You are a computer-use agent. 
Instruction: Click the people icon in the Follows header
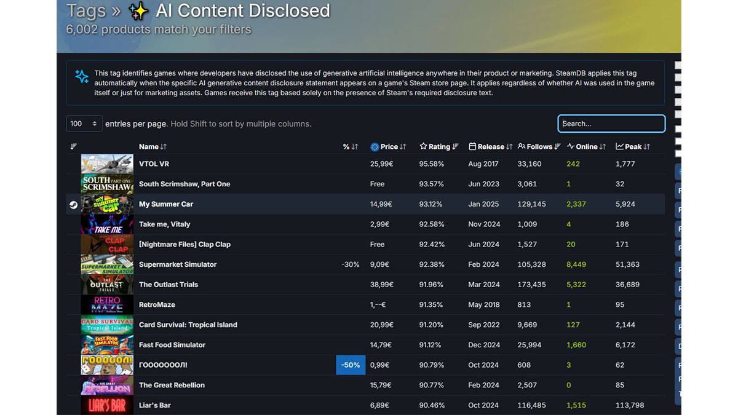[x=520, y=146]
